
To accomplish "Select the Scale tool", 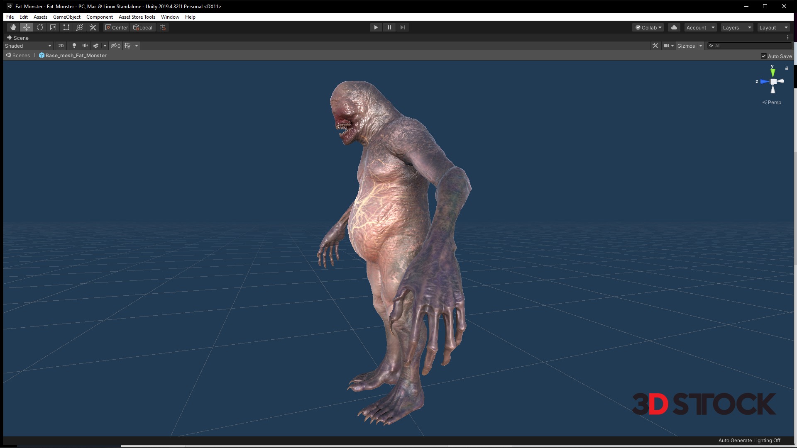I will (x=53, y=27).
